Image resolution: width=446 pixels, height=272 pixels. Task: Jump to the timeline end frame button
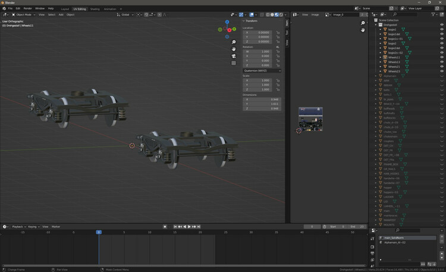[x=199, y=227]
